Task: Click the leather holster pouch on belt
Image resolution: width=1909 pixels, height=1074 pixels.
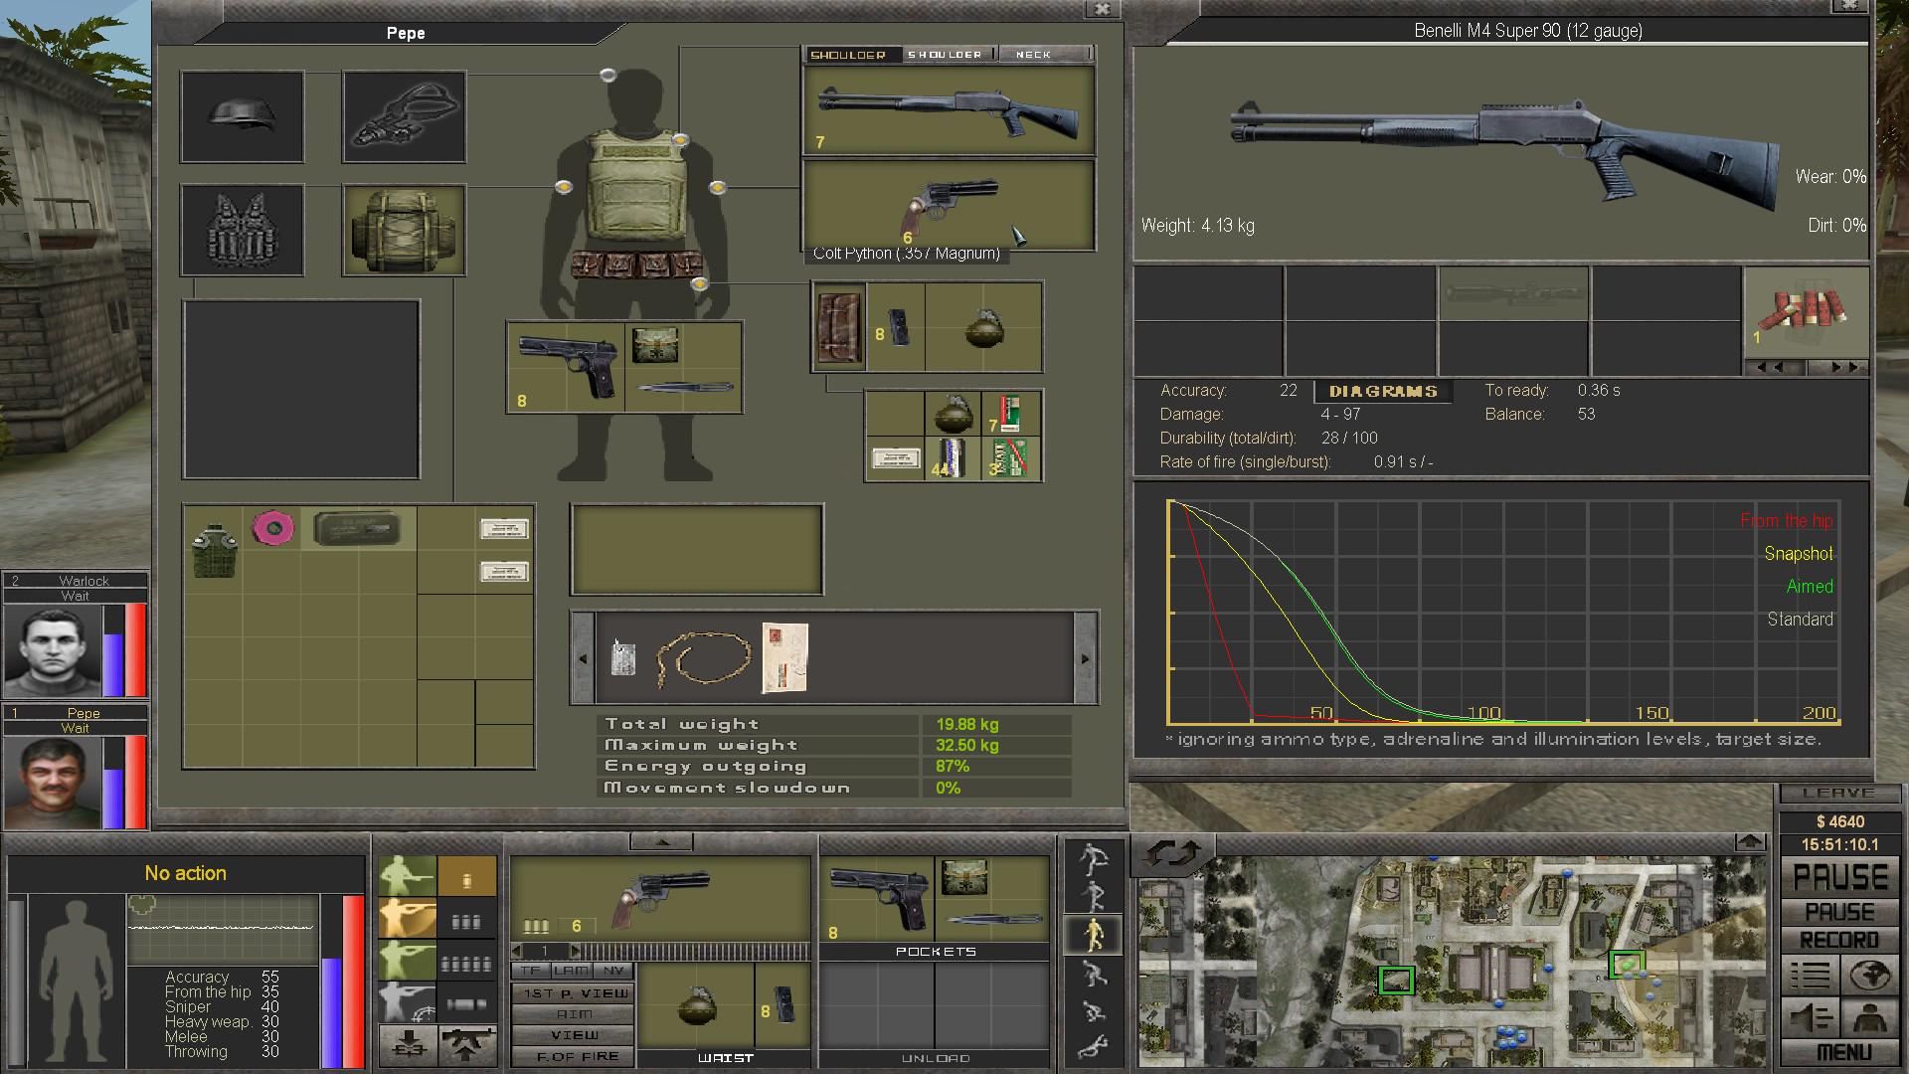Action: pos(838,327)
